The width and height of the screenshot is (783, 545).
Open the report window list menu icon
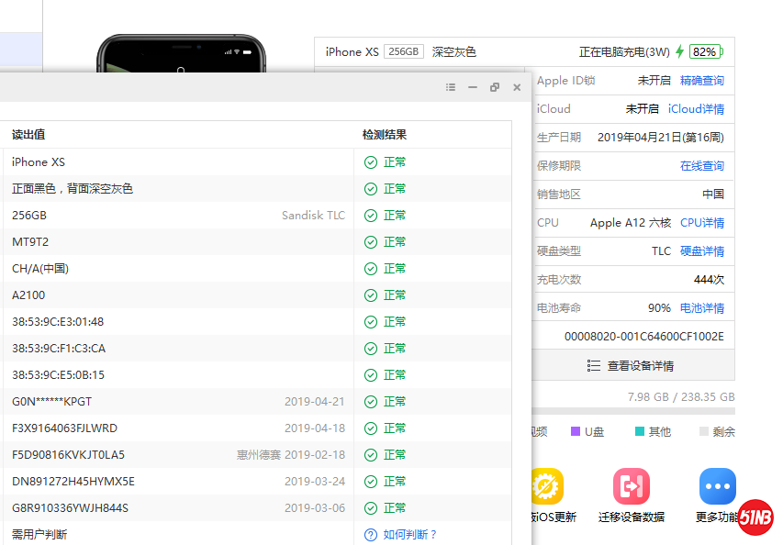(x=451, y=87)
